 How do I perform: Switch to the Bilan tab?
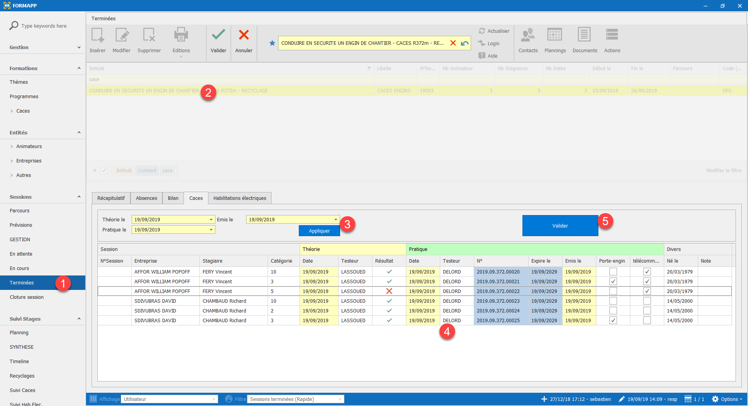coord(173,198)
